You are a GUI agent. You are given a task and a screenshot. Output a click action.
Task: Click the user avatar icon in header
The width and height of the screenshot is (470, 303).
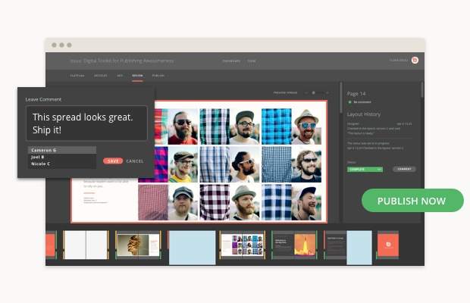tap(415, 60)
